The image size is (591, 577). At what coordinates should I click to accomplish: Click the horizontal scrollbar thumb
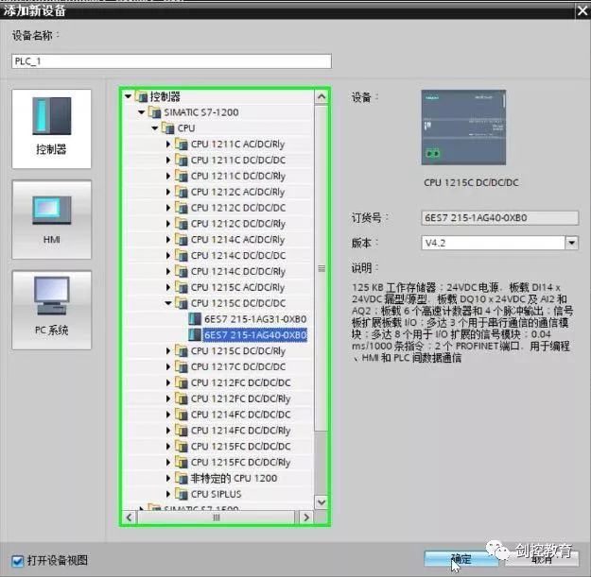[217, 518]
